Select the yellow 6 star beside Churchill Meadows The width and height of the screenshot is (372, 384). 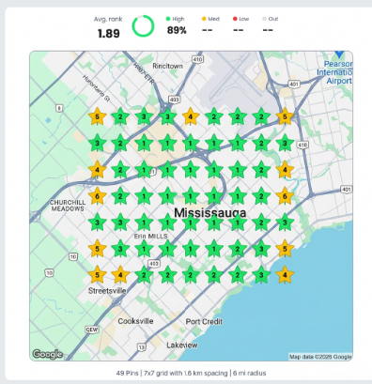coord(97,196)
